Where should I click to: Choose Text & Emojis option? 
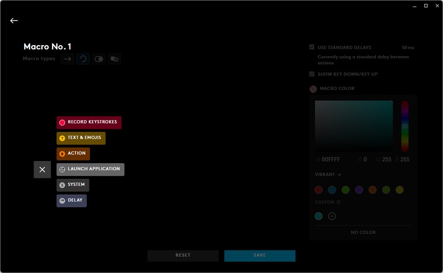81,138
